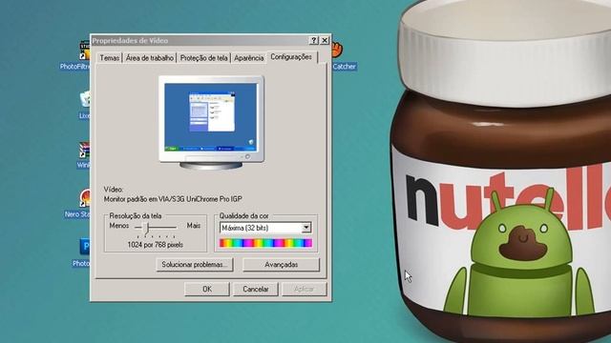
Task: Click the screen resolution slider handle
Action: tap(146, 228)
